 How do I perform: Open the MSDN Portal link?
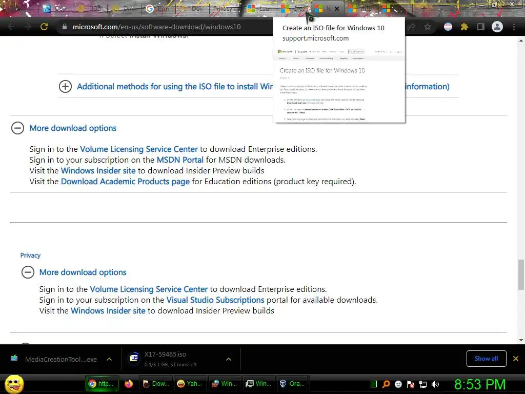click(x=180, y=160)
